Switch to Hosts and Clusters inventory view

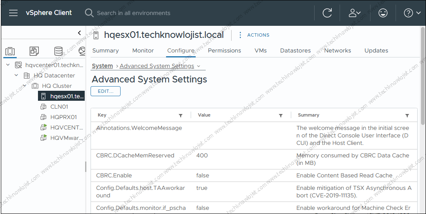coord(10,51)
